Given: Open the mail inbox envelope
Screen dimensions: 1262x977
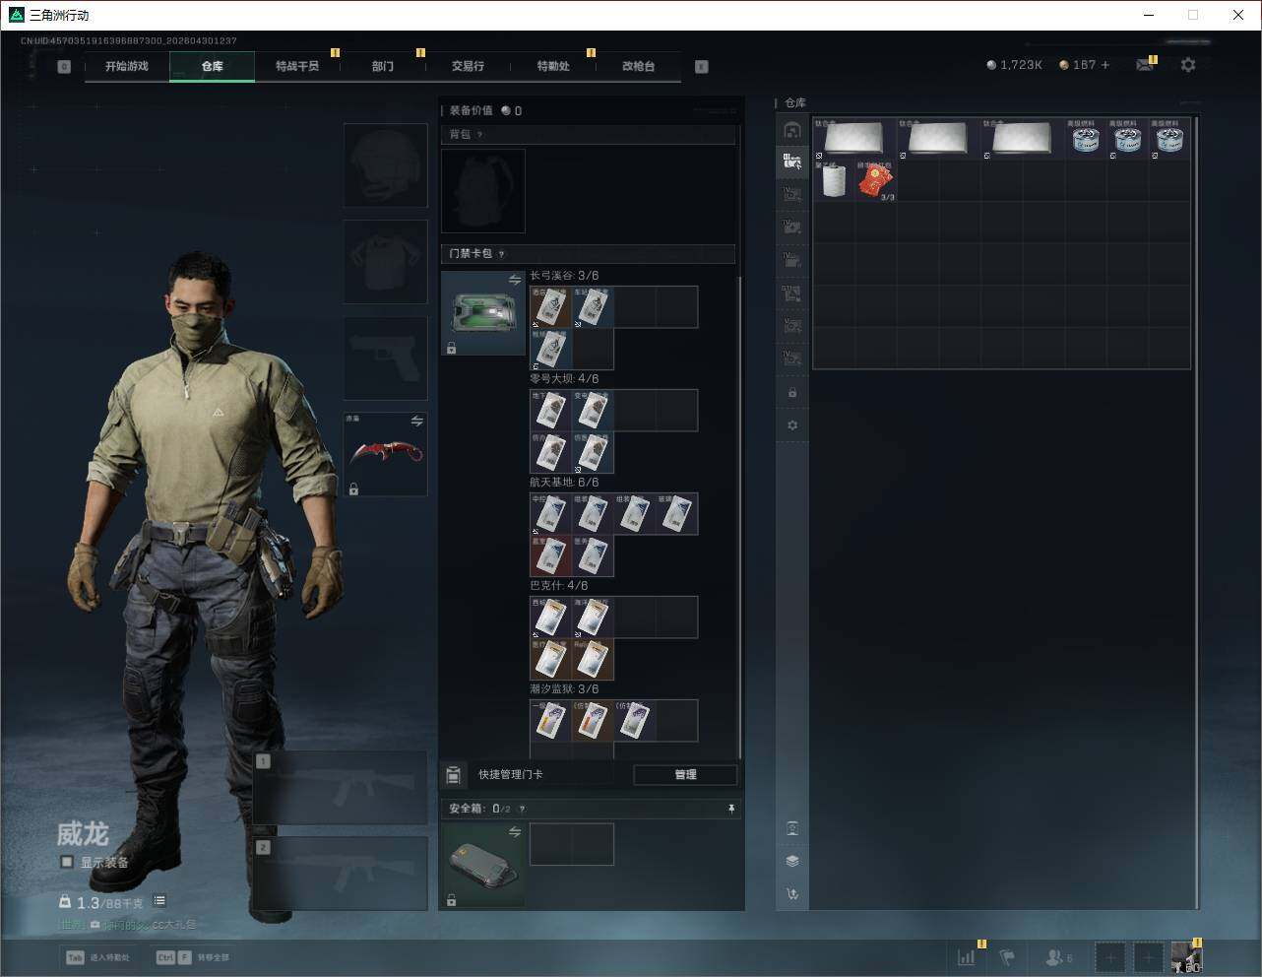Looking at the screenshot, I should (1144, 65).
